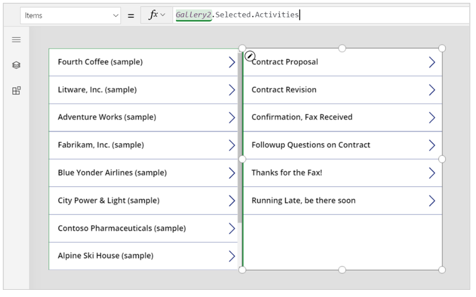
Task: Click the accounts gallery vertical scrollbar
Action: (239, 145)
